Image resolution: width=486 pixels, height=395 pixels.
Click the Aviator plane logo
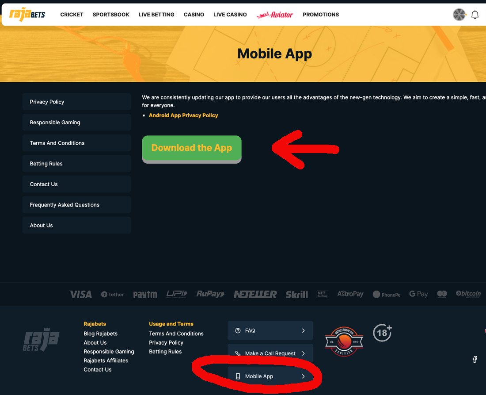coord(275,15)
